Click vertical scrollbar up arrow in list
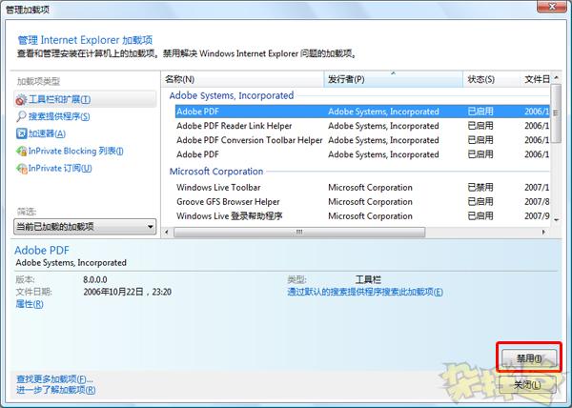This screenshot has height=408, width=572. pos(556,77)
